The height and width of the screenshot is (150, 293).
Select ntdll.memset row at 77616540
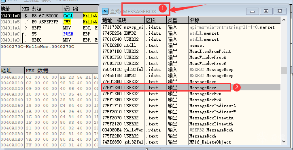[x=191, y=39]
